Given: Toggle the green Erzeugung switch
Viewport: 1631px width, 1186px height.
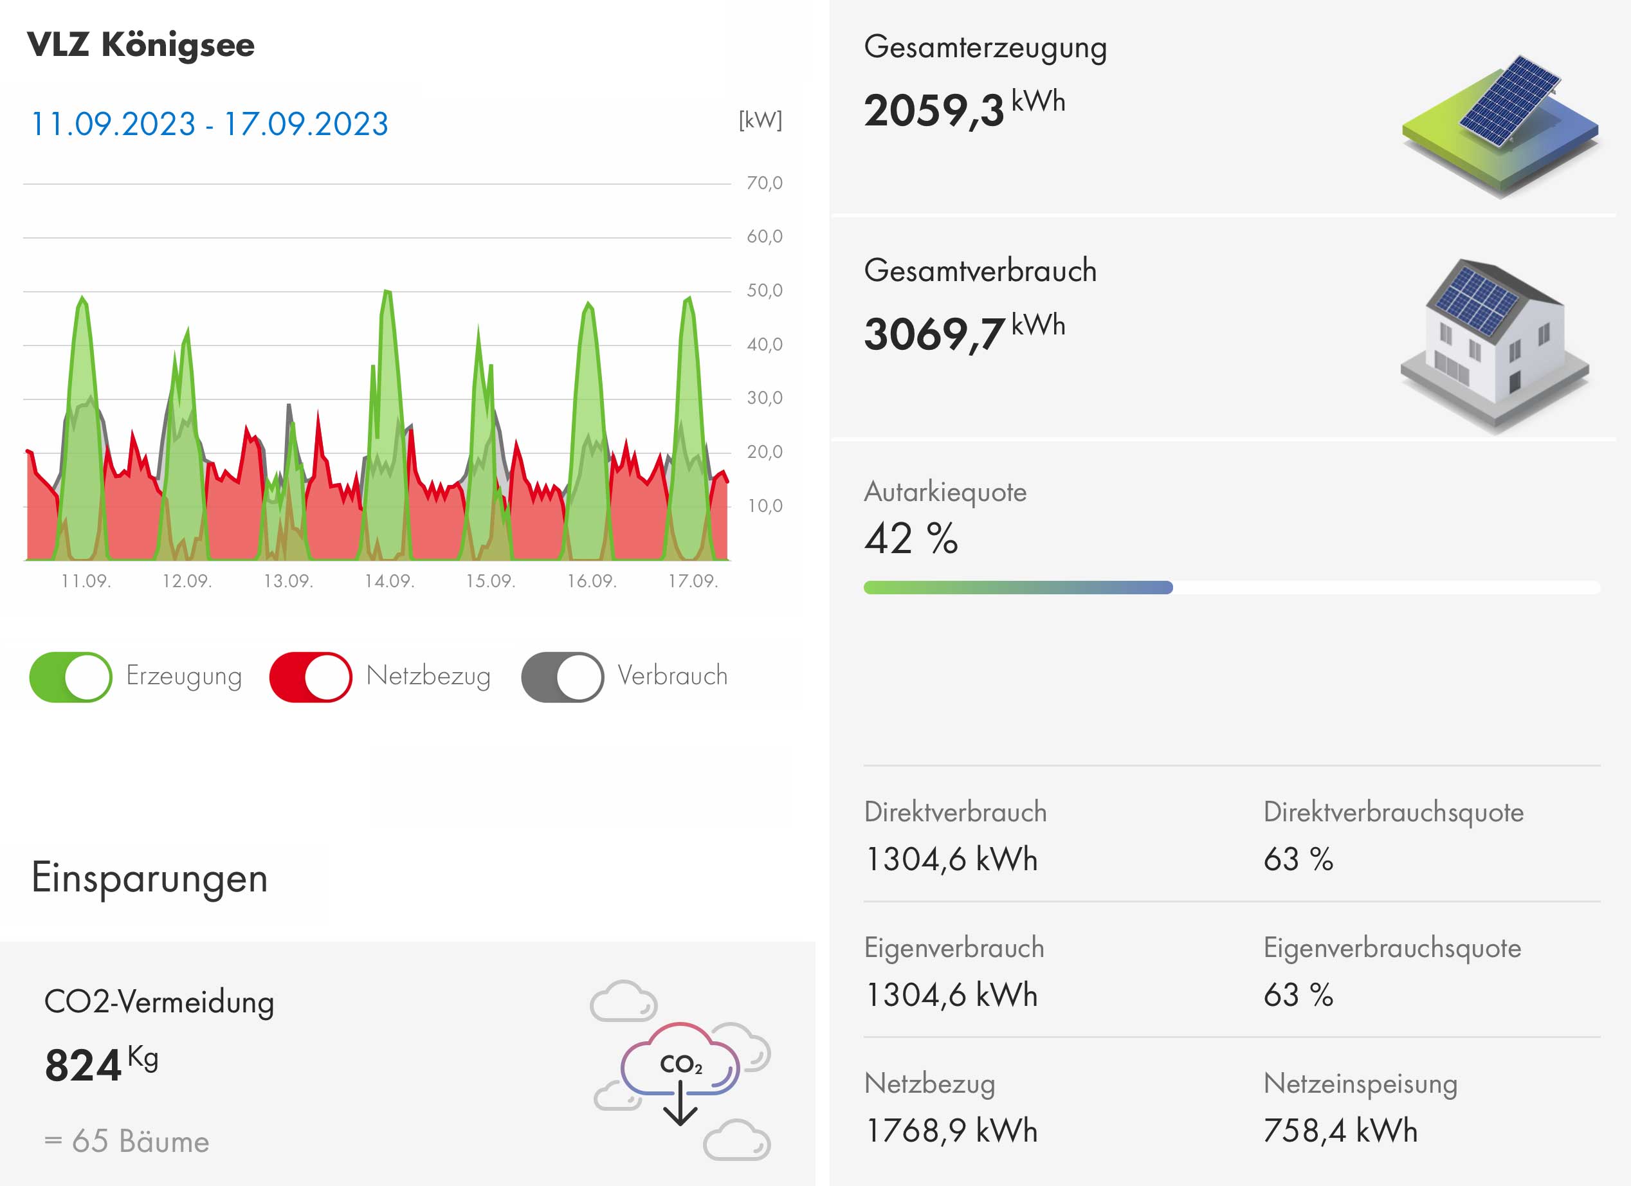Looking at the screenshot, I should pyautogui.click(x=71, y=677).
